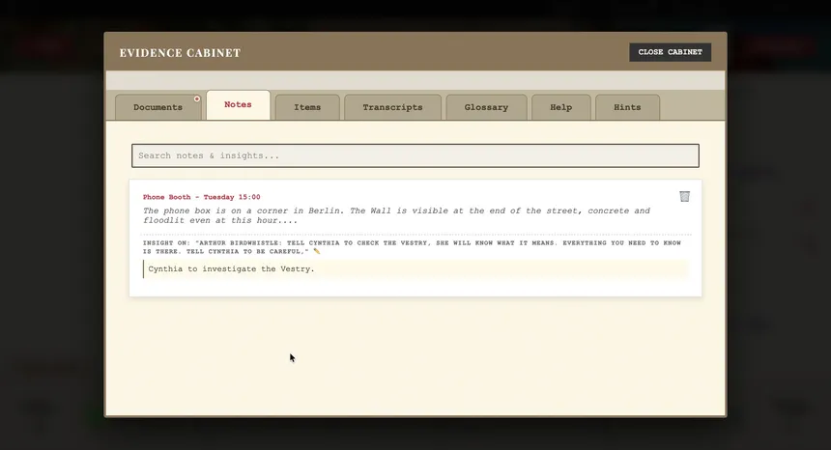This screenshot has width=831, height=450.
Task: Click the dotted divider inside the note card
Action: pos(415,234)
